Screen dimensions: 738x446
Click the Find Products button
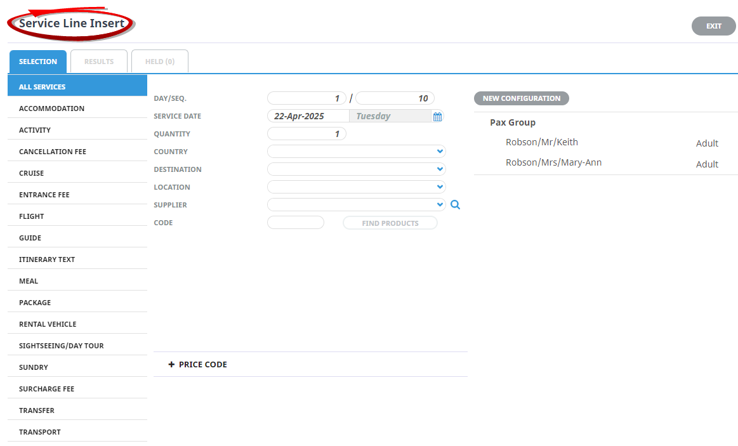click(390, 223)
